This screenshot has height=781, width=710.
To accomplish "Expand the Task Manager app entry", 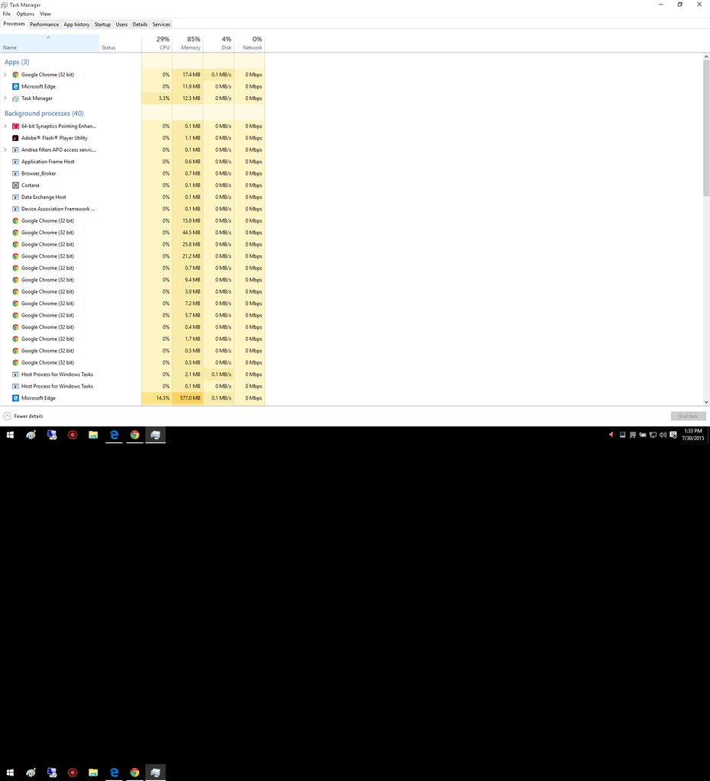I will tap(5, 98).
